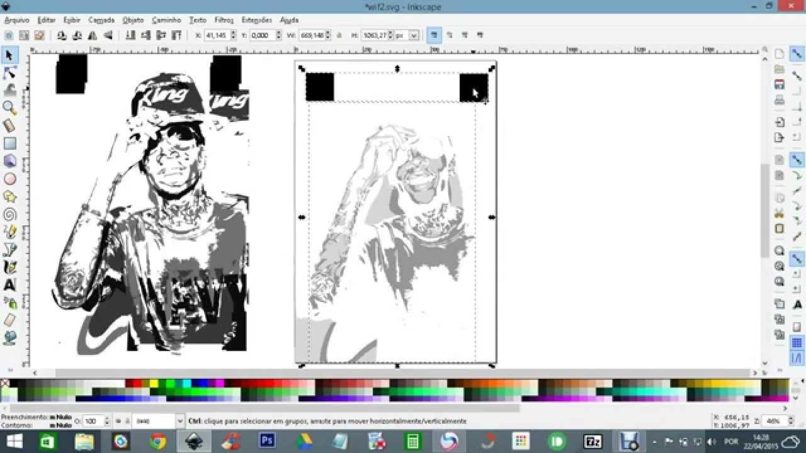
Task: Click Cut scissors icon in right toolbar
Action: click(x=780, y=213)
